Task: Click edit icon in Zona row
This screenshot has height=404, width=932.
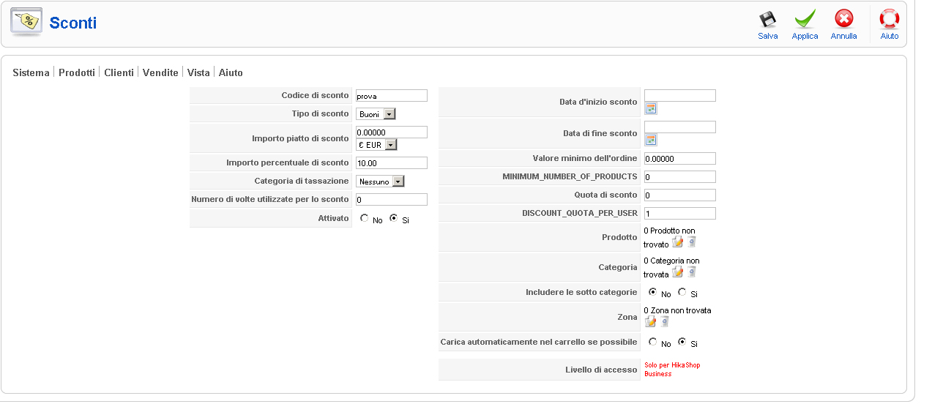Action: 651,321
